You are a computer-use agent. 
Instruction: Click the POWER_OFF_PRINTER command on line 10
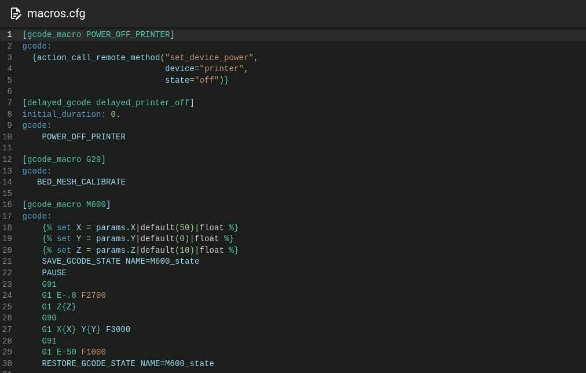[84, 137]
